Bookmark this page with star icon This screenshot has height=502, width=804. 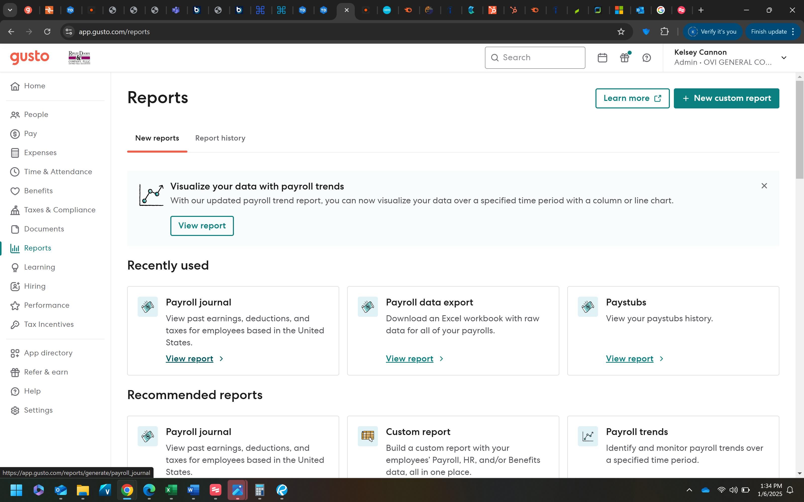pyautogui.click(x=621, y=32)
